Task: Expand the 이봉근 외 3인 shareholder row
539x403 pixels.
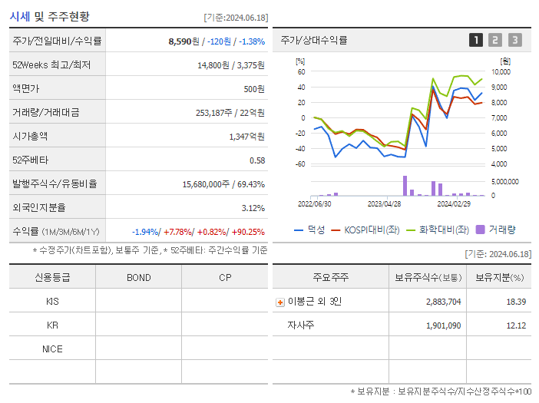Action: click(x=280, y=302)
